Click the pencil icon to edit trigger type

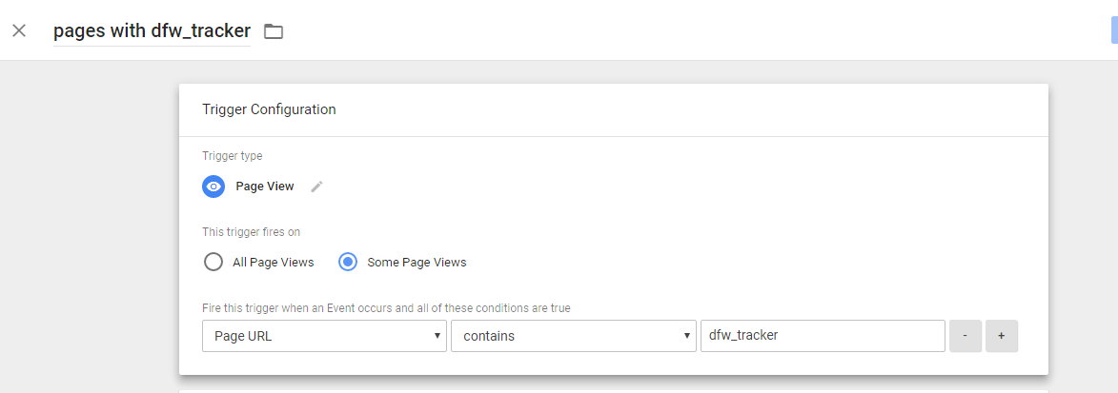pyautogui.click(x=317, y=187)
